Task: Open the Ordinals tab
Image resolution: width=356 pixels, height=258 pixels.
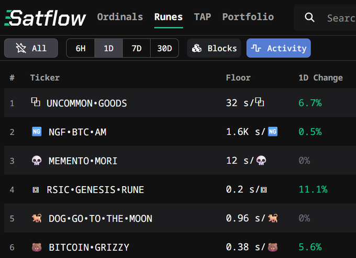Action: pos(120,17)
